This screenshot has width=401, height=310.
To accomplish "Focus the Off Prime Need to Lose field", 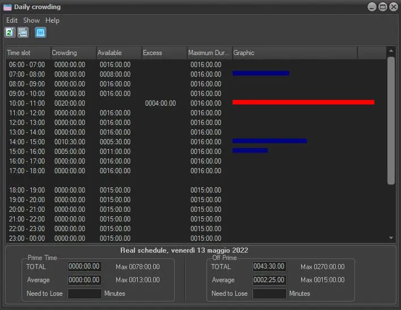I will pyautogui.click(x=269, y=294).
